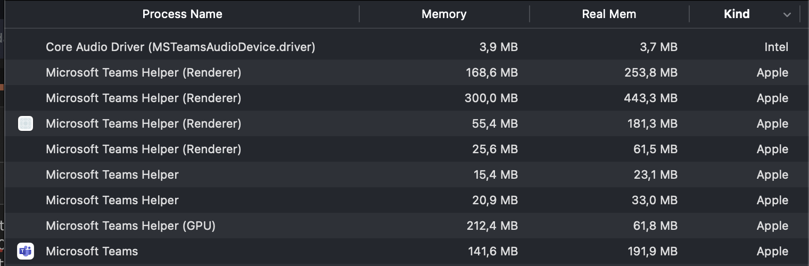This screenshot has height=266, width=809.
Task: Click the Apple kind in the 300,0 MB row
Action: coord(772,98)
